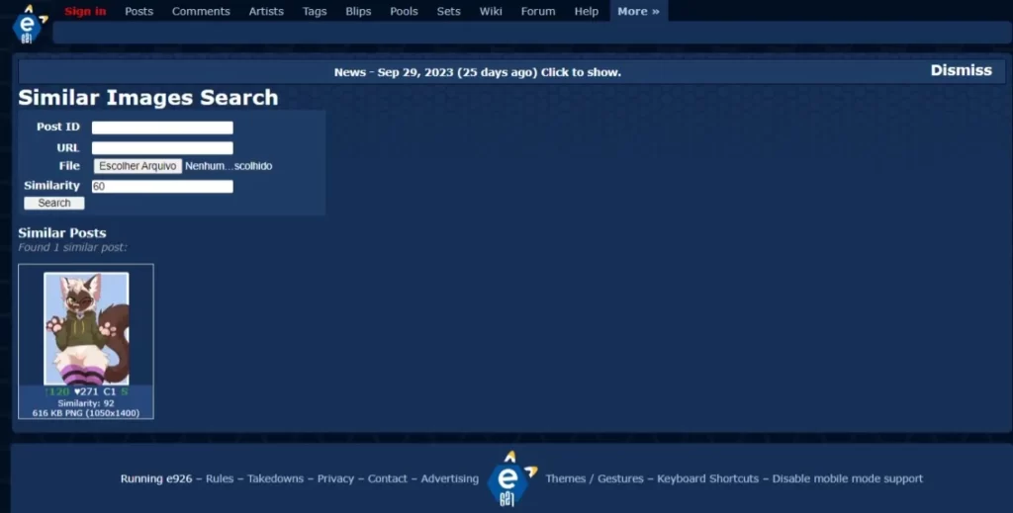
Task: Open the Takedowns footer link
Action: tap(275, 478)
